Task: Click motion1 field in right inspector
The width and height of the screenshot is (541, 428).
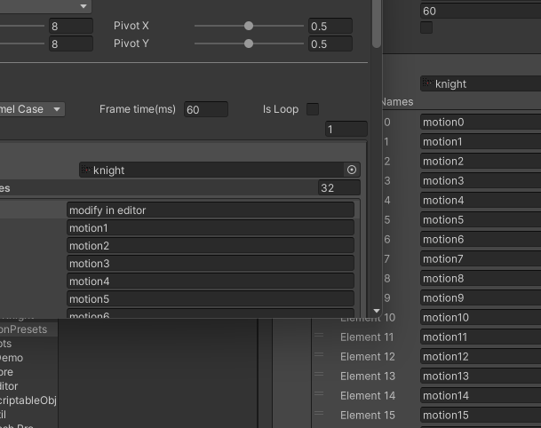Action: click(x=481, y=142)
